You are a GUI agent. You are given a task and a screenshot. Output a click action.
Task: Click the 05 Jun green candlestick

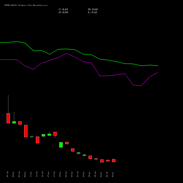pyautogui.click(x=14, y=122)
